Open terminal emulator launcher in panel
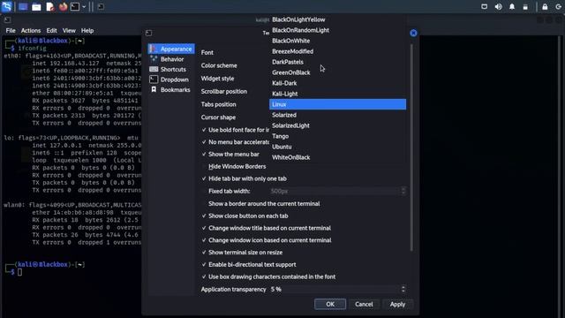Viewport: 565px width, 318px height. tap(75, 6)
